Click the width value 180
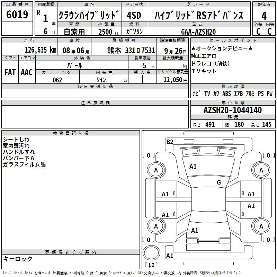This screenshot has width=277, height=277. click(x=239, y=124)
